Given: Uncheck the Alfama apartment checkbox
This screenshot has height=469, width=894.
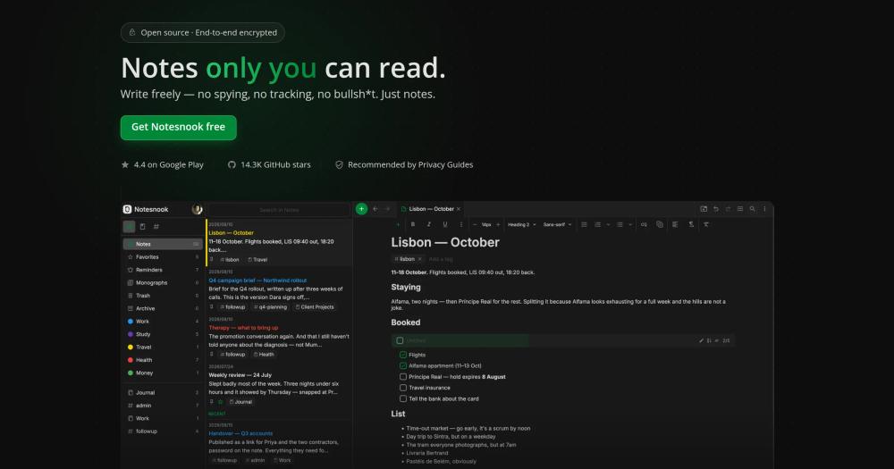Looking at the screenshot, I should 403,366.
